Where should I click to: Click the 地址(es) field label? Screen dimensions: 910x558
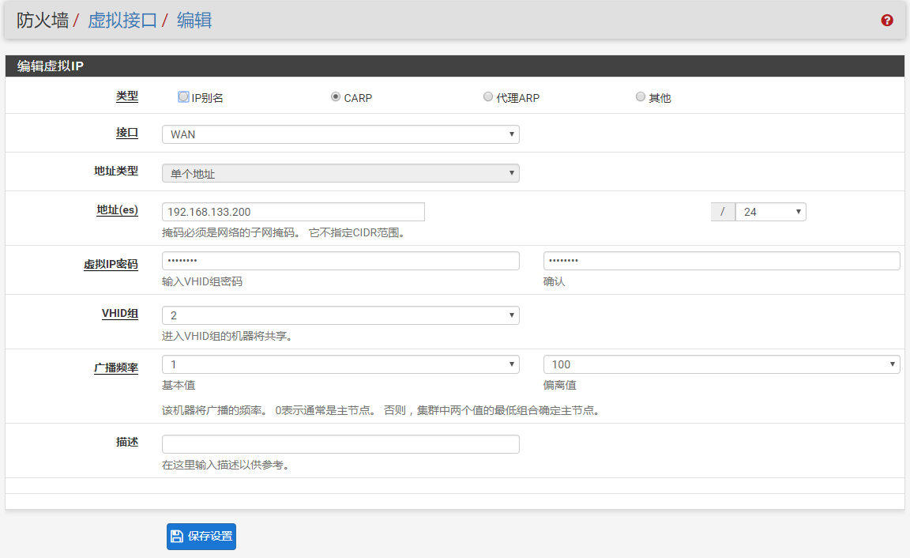(117, 210)
